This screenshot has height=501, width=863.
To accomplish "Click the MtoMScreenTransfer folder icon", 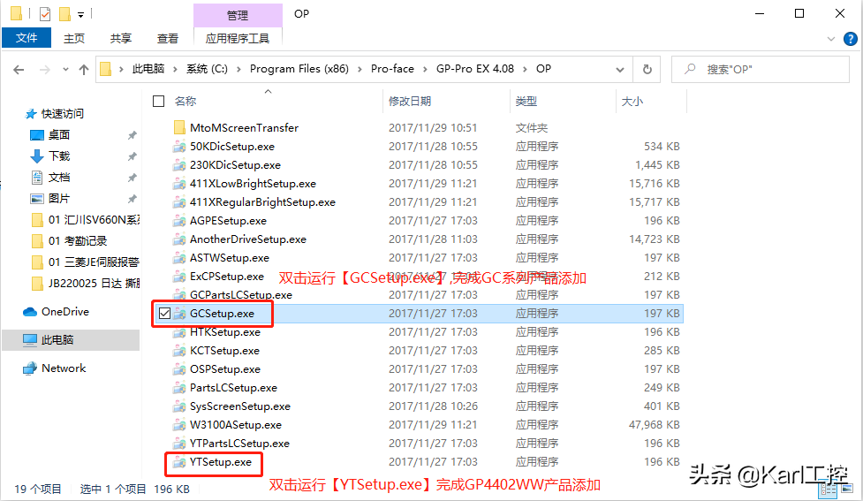I will [179, 128].
